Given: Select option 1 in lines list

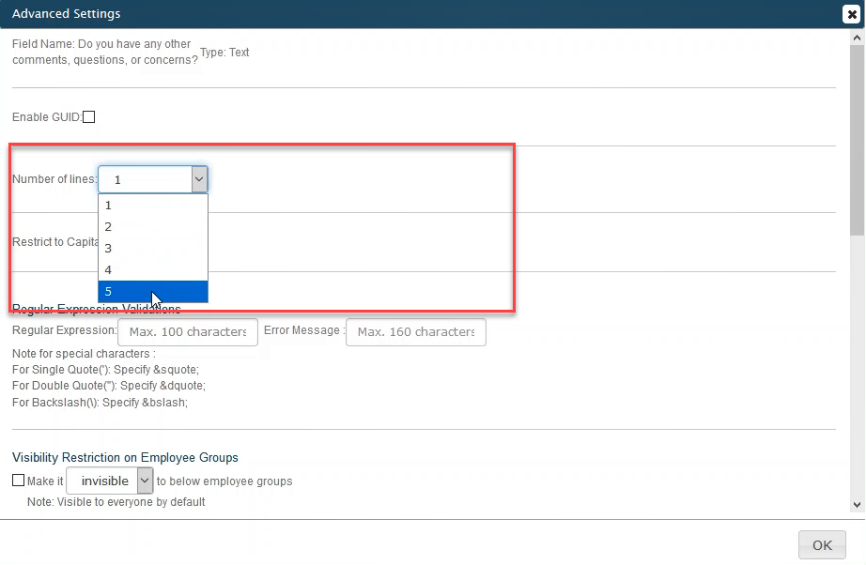Looking at the screenshot, I should [152, 205].
